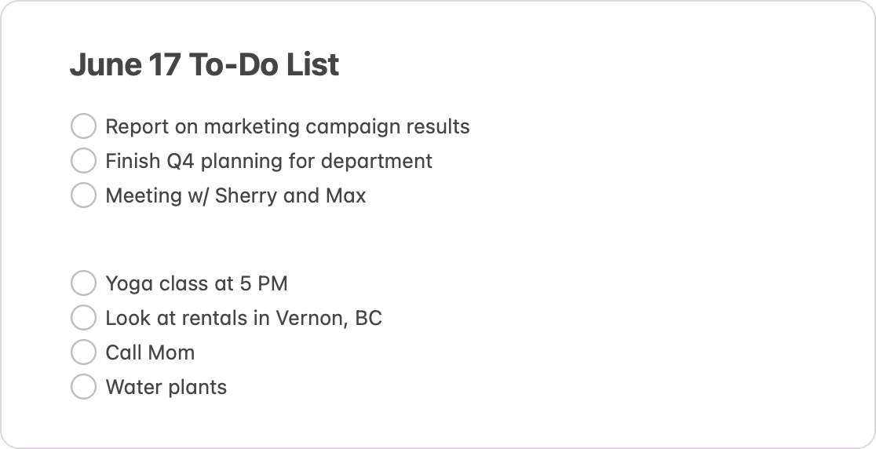Place cursor in the "Water plants" text
The width and height of the screenshot is (876, 449).
(166, 388)
